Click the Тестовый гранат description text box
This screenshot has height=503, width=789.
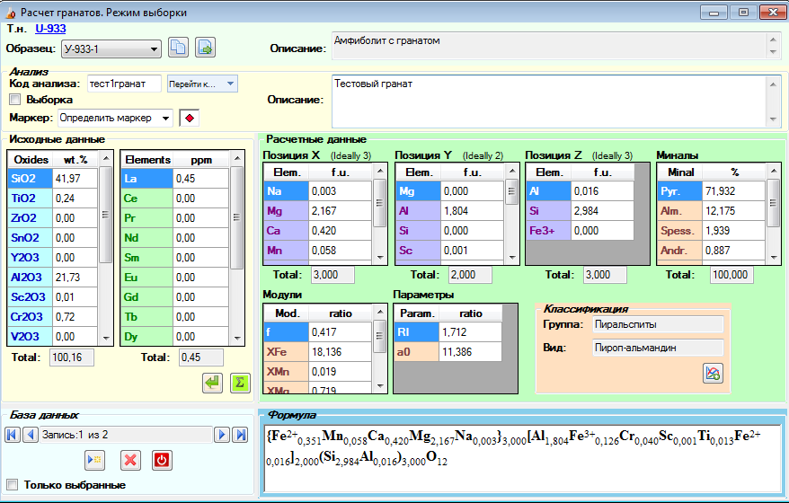[x=556, y=101]
